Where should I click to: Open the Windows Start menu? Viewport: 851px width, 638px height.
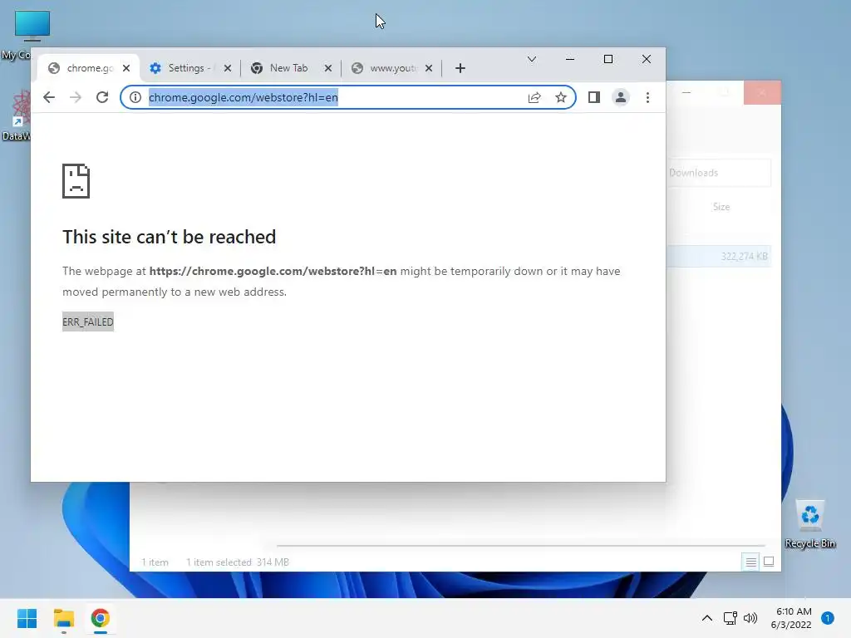[x=27, y=618]
